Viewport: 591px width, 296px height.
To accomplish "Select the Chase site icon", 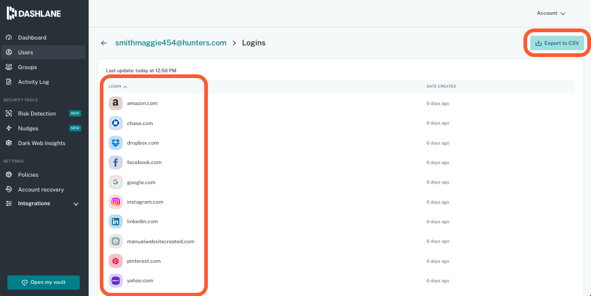I will coord(116,123).
